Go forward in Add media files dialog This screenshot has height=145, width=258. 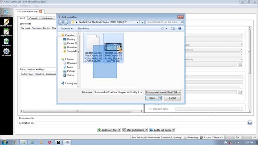pyautogui.click(x=66, y=22)
